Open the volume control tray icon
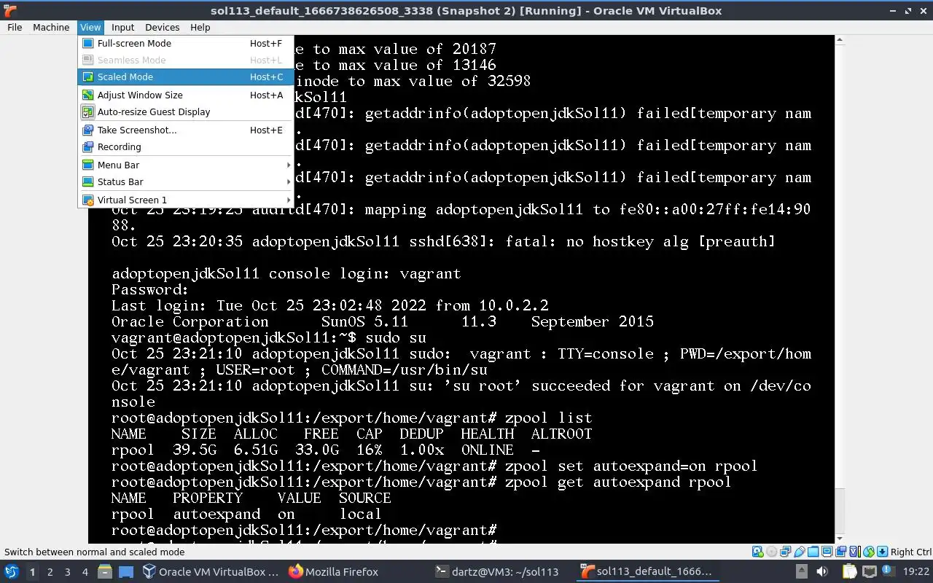 coord(822,571)
